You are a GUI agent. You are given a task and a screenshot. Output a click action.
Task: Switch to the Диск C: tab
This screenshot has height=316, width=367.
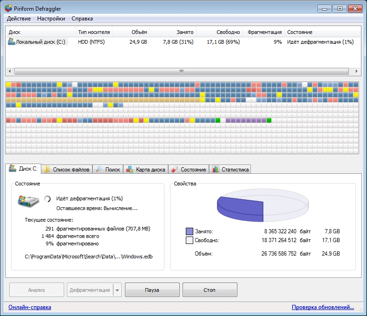tap(23, 169)
